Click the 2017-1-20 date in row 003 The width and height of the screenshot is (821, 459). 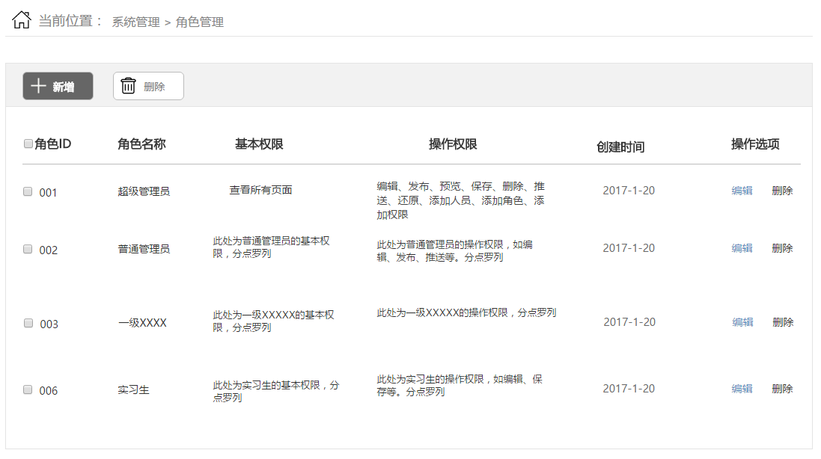[x=629, y=322]
